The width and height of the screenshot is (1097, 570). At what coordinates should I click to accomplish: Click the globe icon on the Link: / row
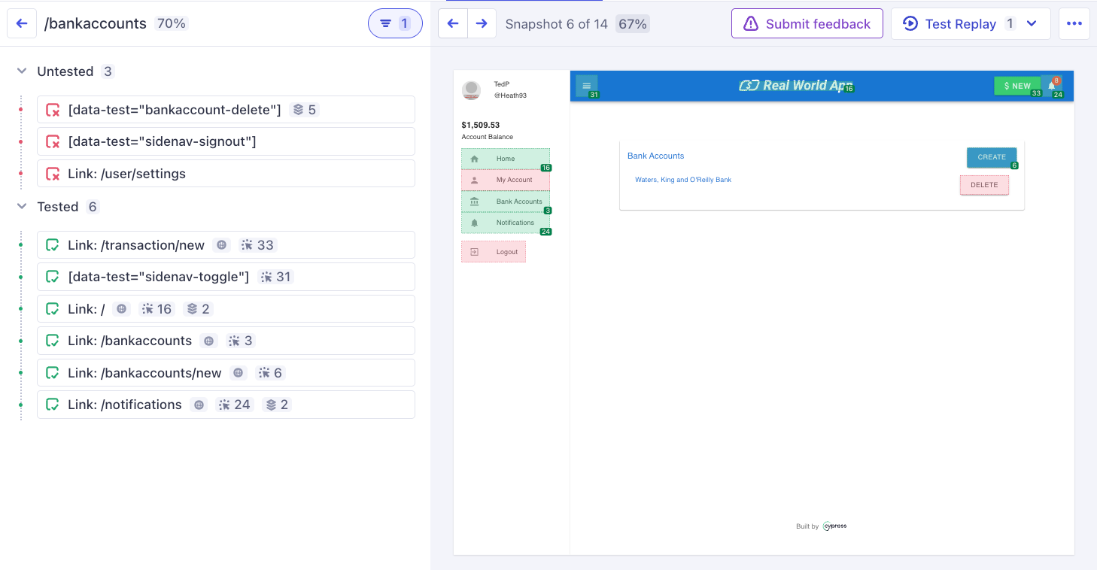(121, 308)
